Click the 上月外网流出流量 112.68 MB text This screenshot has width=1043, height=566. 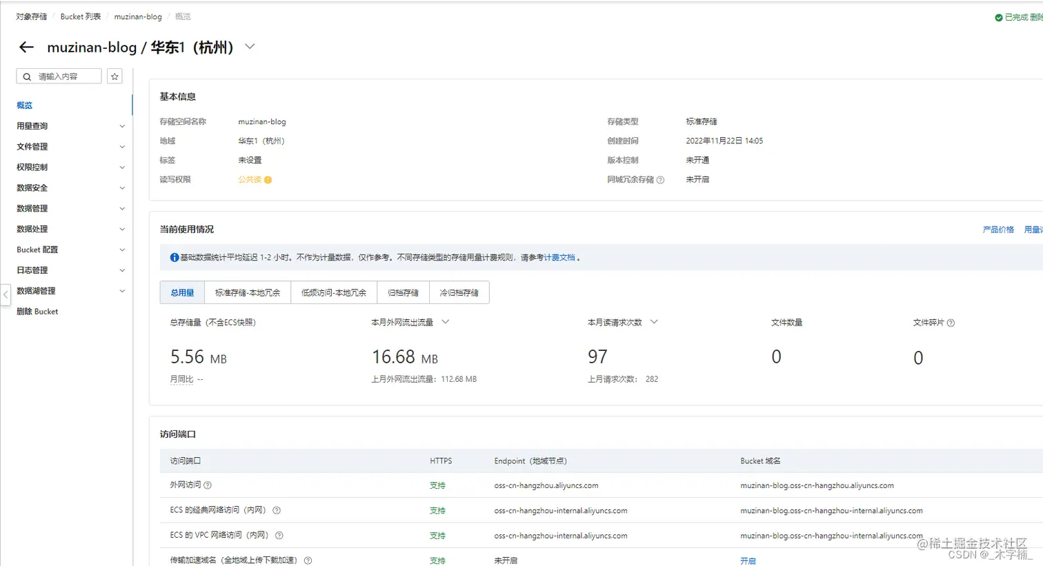tap(424, 379)
